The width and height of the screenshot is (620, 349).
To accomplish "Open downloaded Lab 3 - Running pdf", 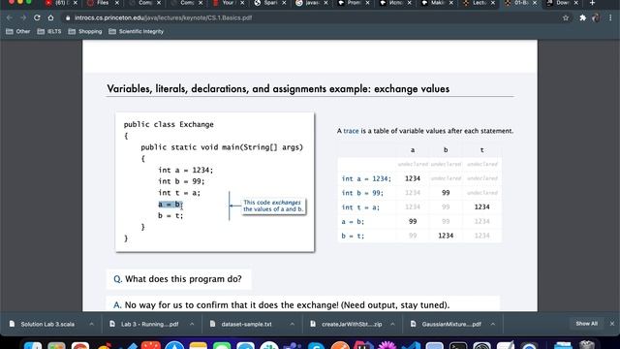I will [x=144, y=324].
